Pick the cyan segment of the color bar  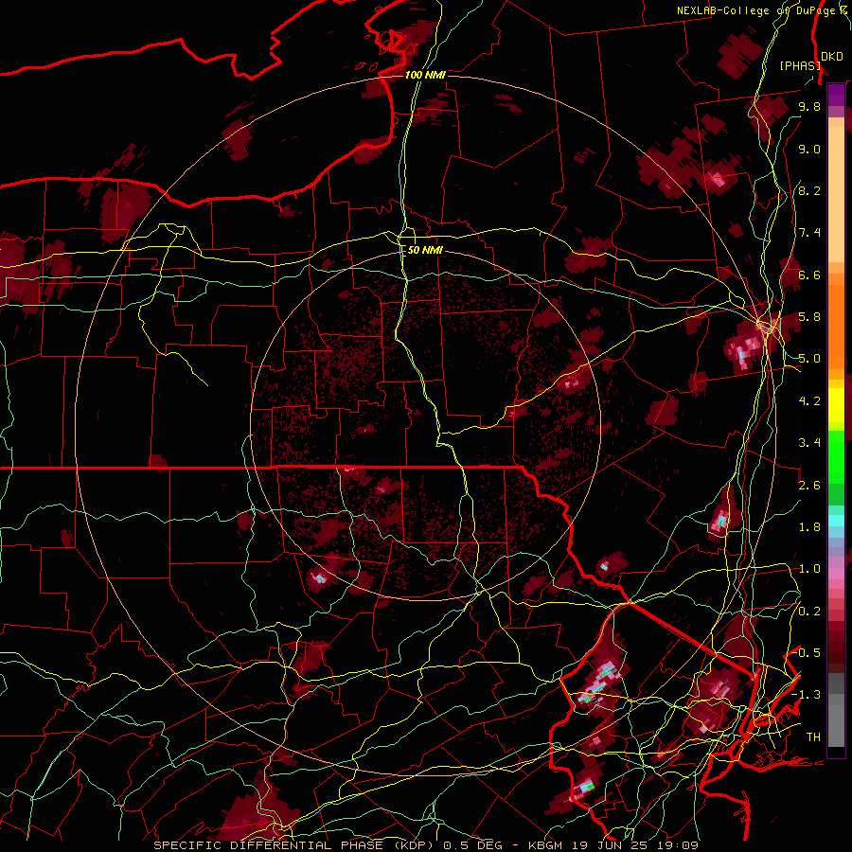point(836,521)
